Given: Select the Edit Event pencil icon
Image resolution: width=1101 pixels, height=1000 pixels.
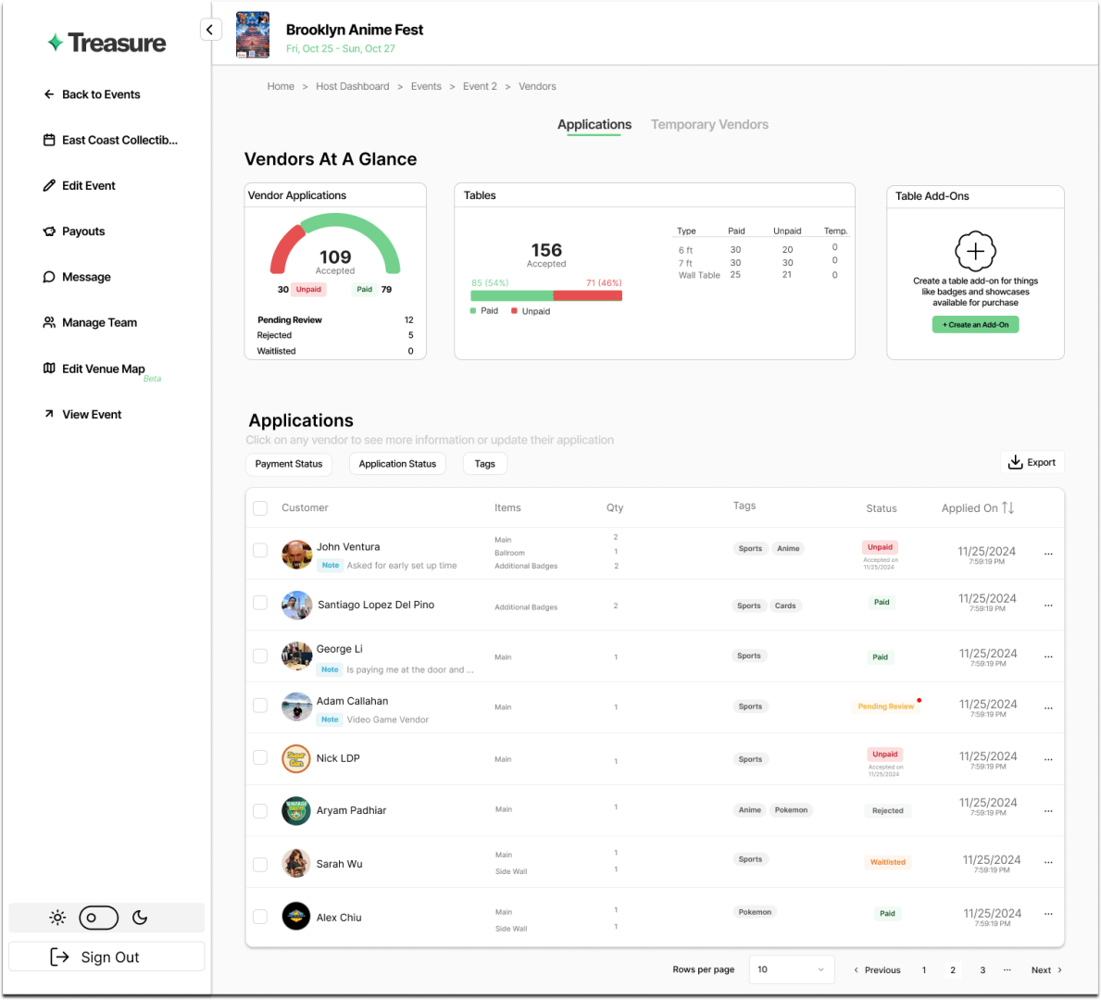Looking at the screenshot, I should pos(49,185).
